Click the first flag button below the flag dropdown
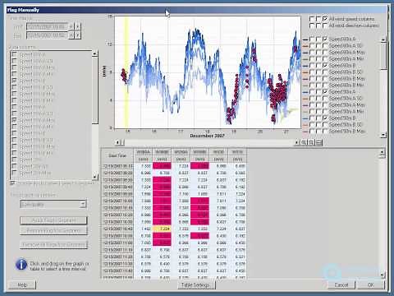The height and width of the screenshot is (296, 394). click(x=53, y=220)
